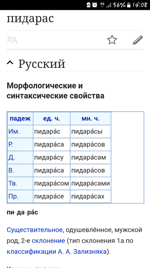The width and height of the screenshot is (150, 268).
Task: Follow the склонение link
Action: pos(48,241)
